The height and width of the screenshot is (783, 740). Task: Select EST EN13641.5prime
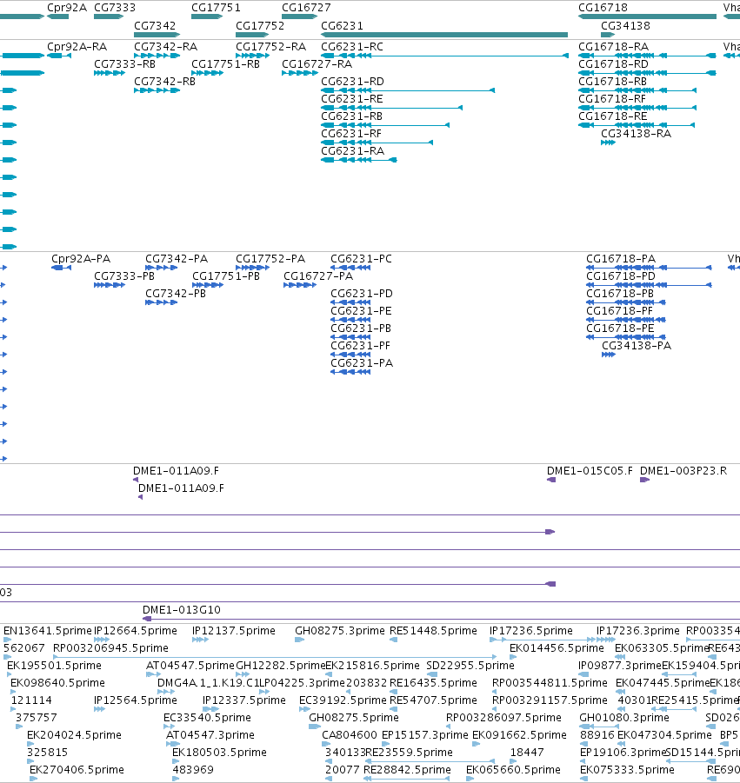tap(48, 631)
